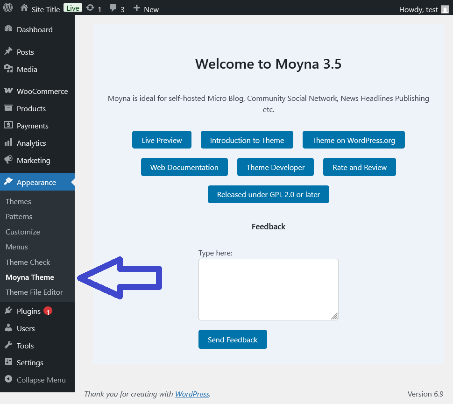Open Menus under Appearance
The image size is (453, 404).
[x=17, y=247]
